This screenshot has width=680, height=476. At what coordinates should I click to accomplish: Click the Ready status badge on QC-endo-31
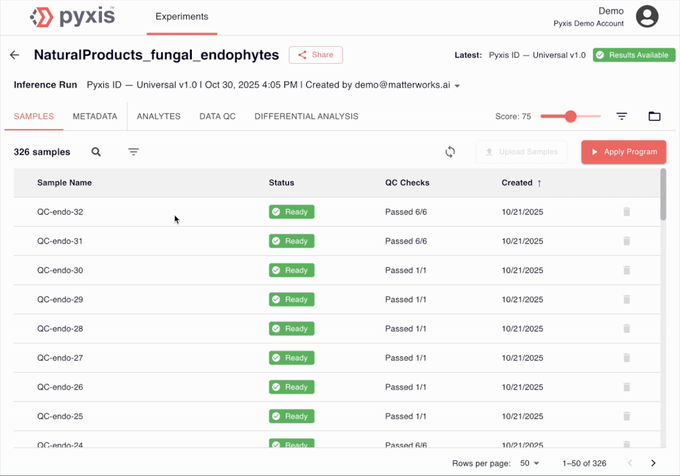click(291, 241)
